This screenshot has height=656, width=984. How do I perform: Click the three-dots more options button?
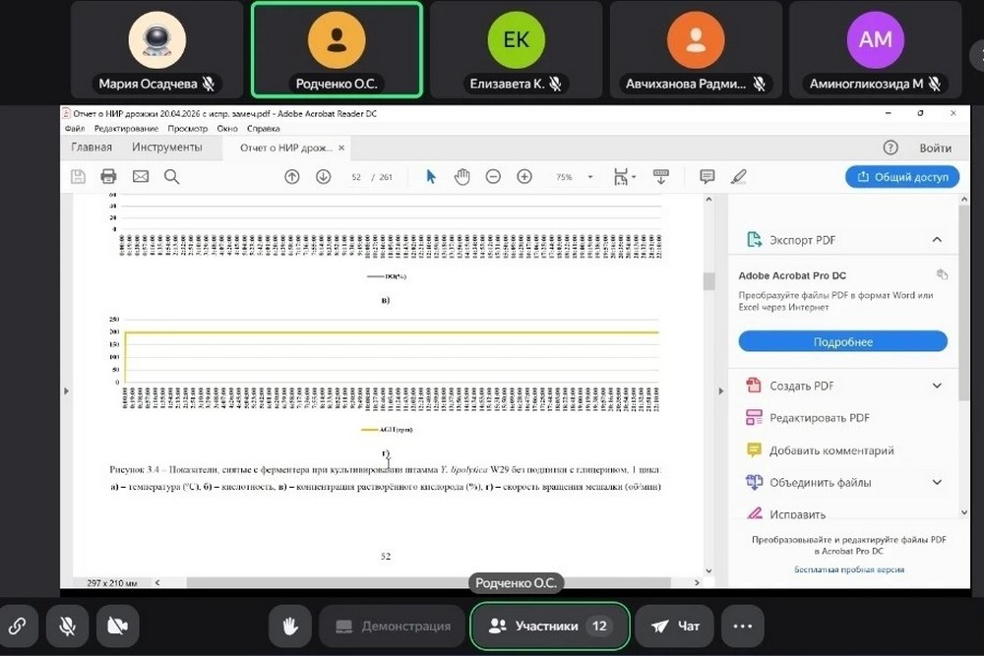tap(742, 626)
